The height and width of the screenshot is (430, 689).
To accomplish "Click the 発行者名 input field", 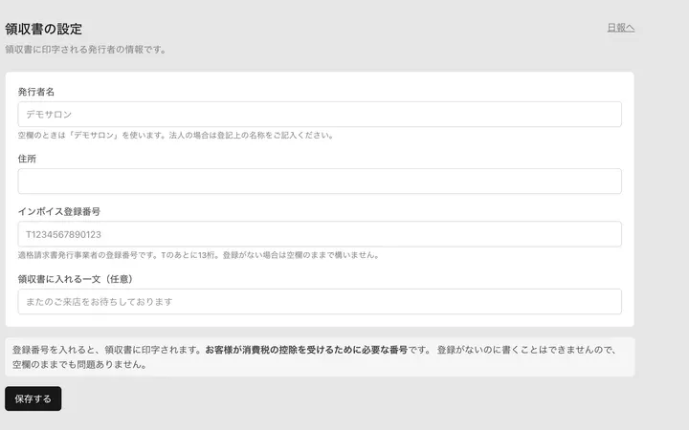I will [320, 114].
